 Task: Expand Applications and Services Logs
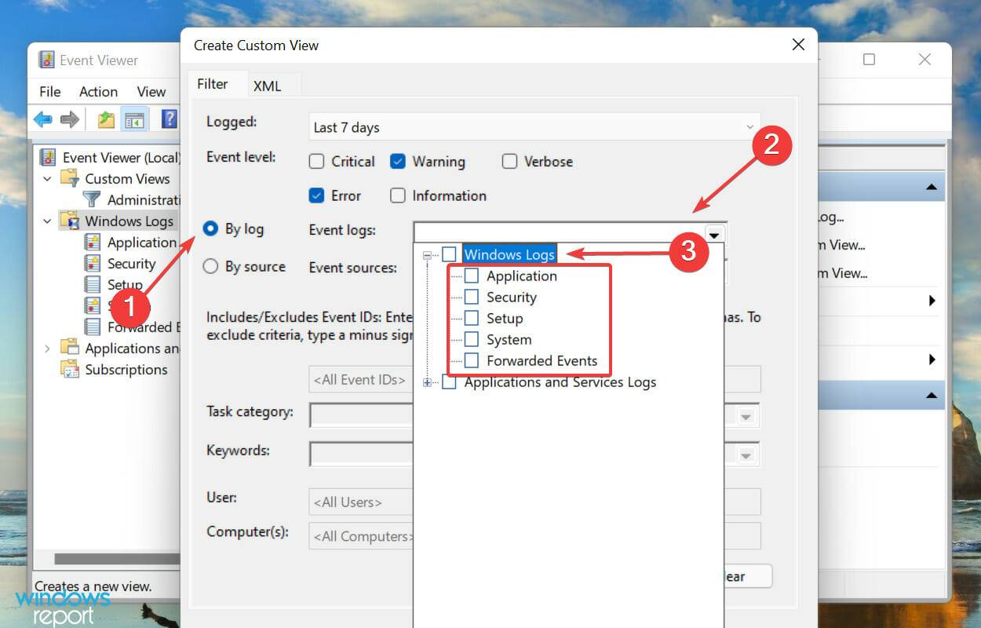coord(426,382)
